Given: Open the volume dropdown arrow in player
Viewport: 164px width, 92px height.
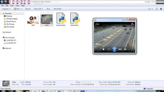Looking at the screenshot, I should tap(128, 49).
